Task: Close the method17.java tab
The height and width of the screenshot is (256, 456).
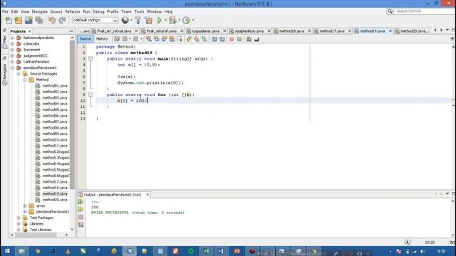Action: (350, 31)
